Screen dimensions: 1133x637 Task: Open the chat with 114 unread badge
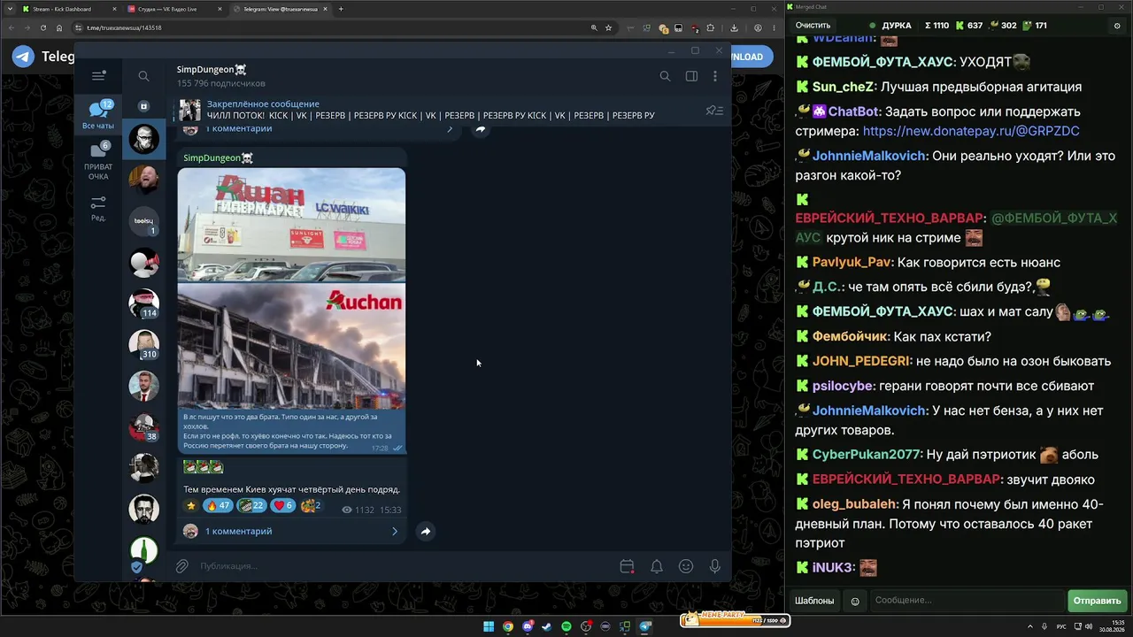(x=144, y=303)
